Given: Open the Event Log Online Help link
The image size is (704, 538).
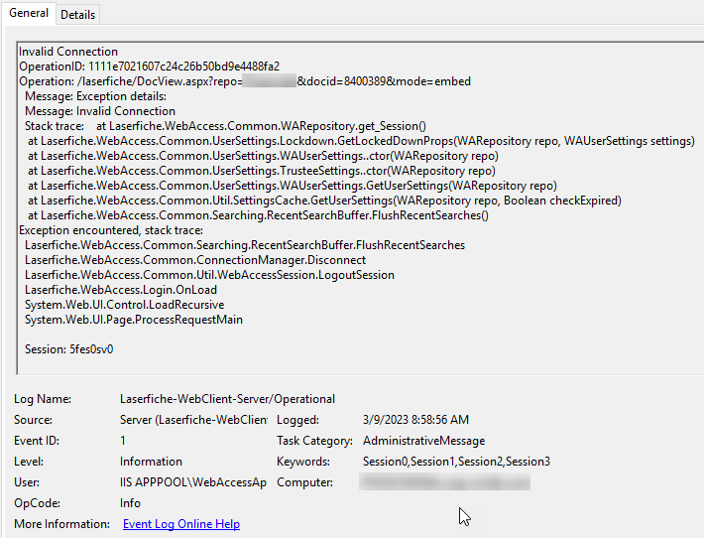Looking at the screenshot, I should click(x=181, y=524).
